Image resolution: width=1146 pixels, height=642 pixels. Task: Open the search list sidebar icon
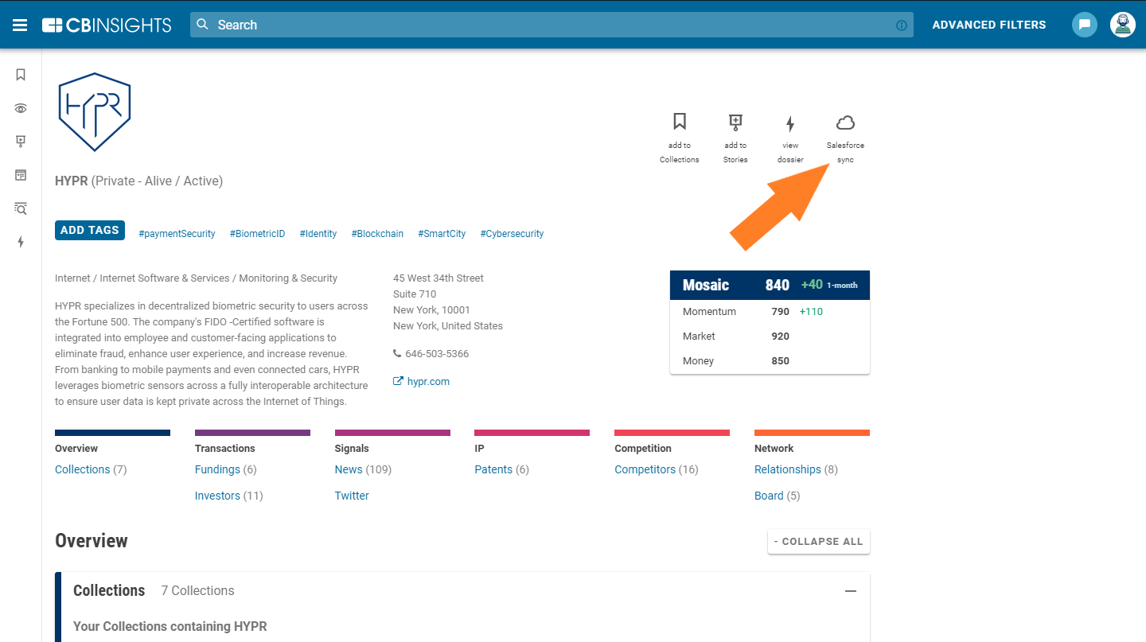pos(21,208)
